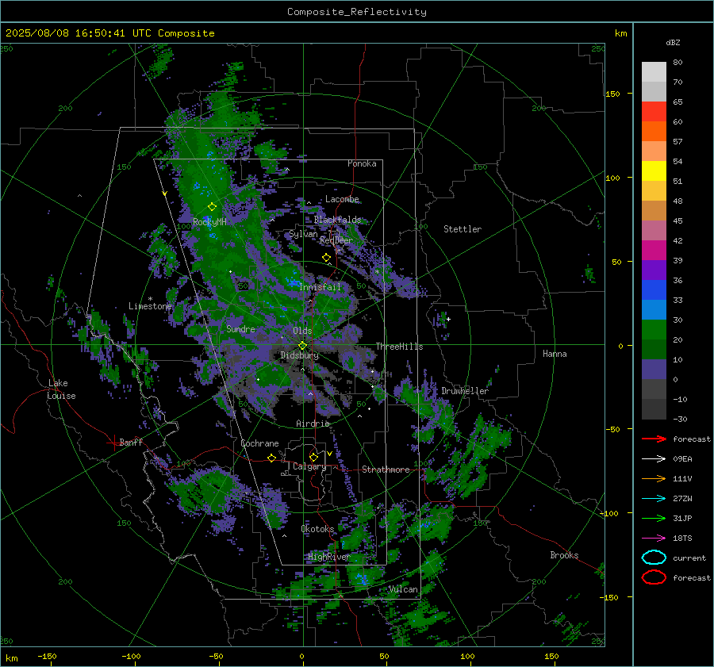The image size is (714, 667).
Task: Click the Composite_Reflectivity title
Action: coord(357,12)
